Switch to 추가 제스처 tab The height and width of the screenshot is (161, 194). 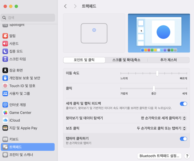(x=168, y=60)
